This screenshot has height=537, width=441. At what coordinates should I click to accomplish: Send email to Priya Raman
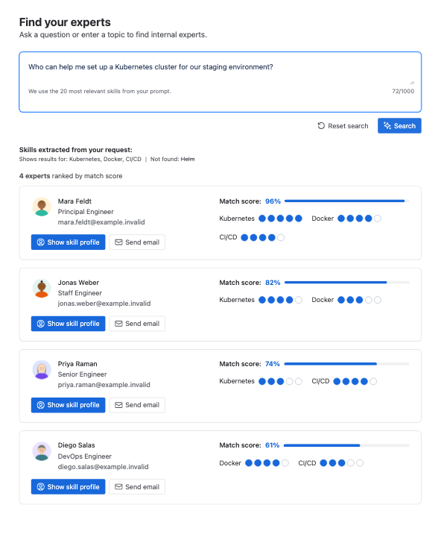[137, 405]
